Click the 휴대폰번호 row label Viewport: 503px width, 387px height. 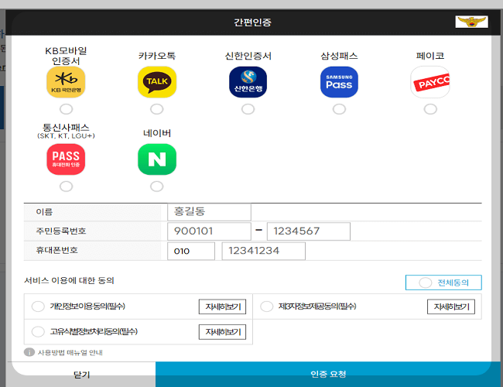pyautogui.click(x=56, y=250)
